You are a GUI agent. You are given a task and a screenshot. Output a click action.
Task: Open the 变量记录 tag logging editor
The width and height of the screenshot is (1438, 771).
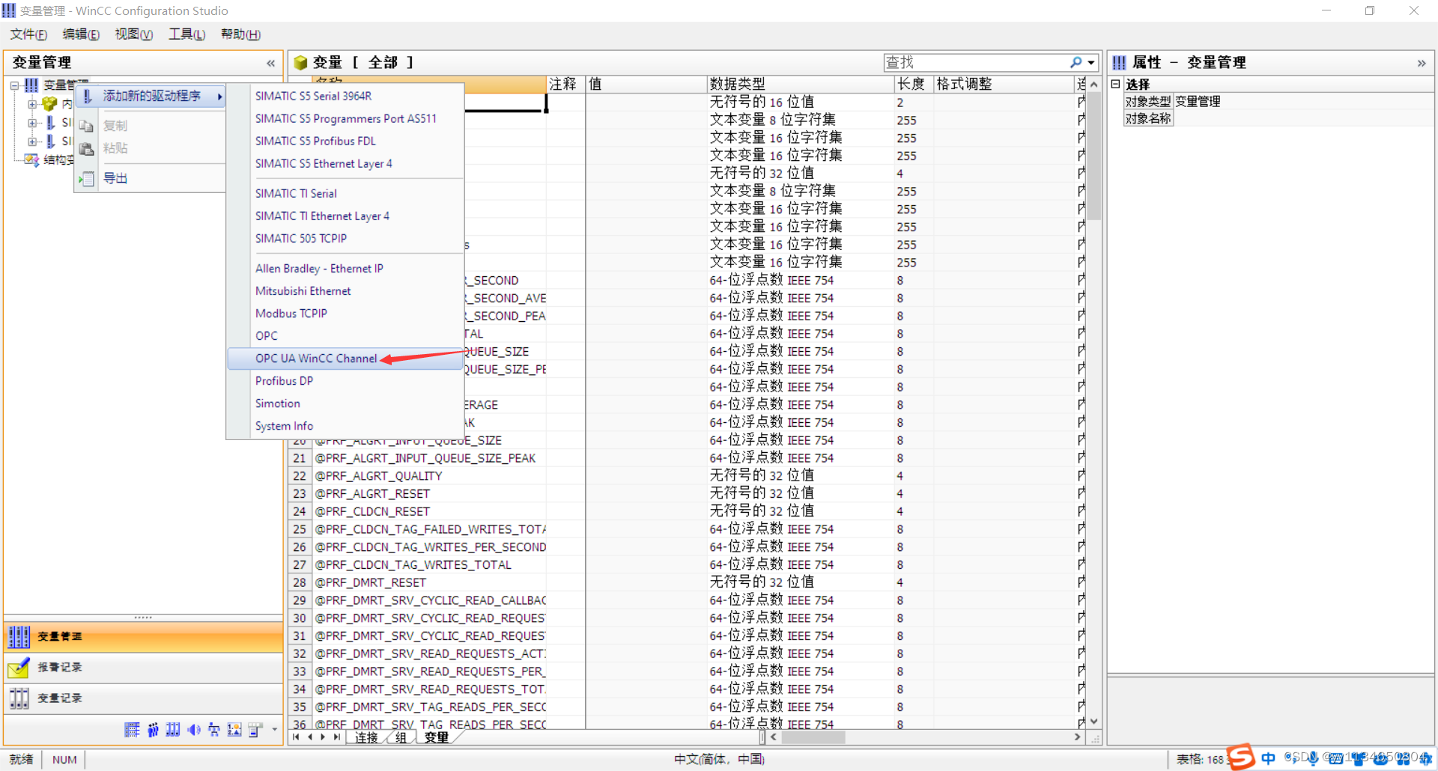coord(143,698)
